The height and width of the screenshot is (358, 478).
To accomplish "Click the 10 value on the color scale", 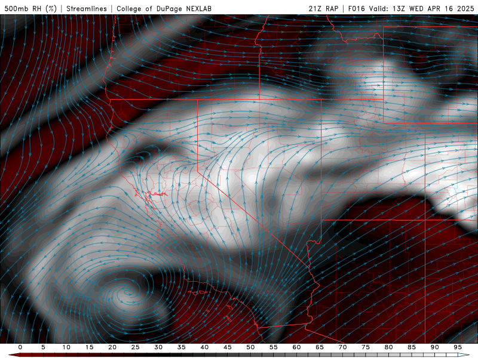I will point(66,347).
